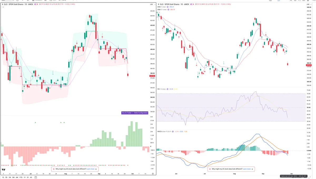Click the Jul label on right time axis
Screen dimensions: 316x179
tap(205, 174)
